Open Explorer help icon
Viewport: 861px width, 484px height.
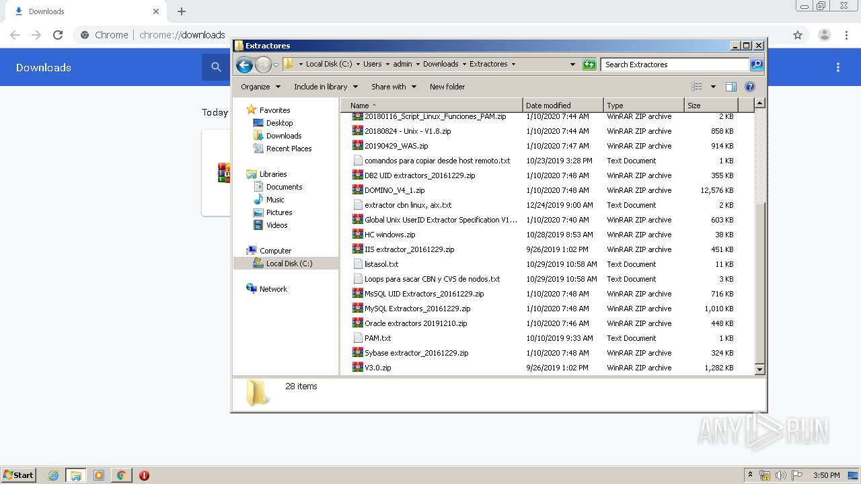750,87
